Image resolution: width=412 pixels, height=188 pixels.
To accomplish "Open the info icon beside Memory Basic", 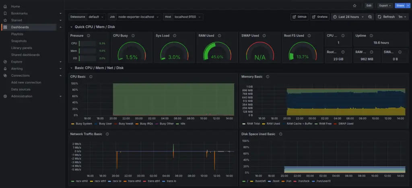I will point(268,77).
